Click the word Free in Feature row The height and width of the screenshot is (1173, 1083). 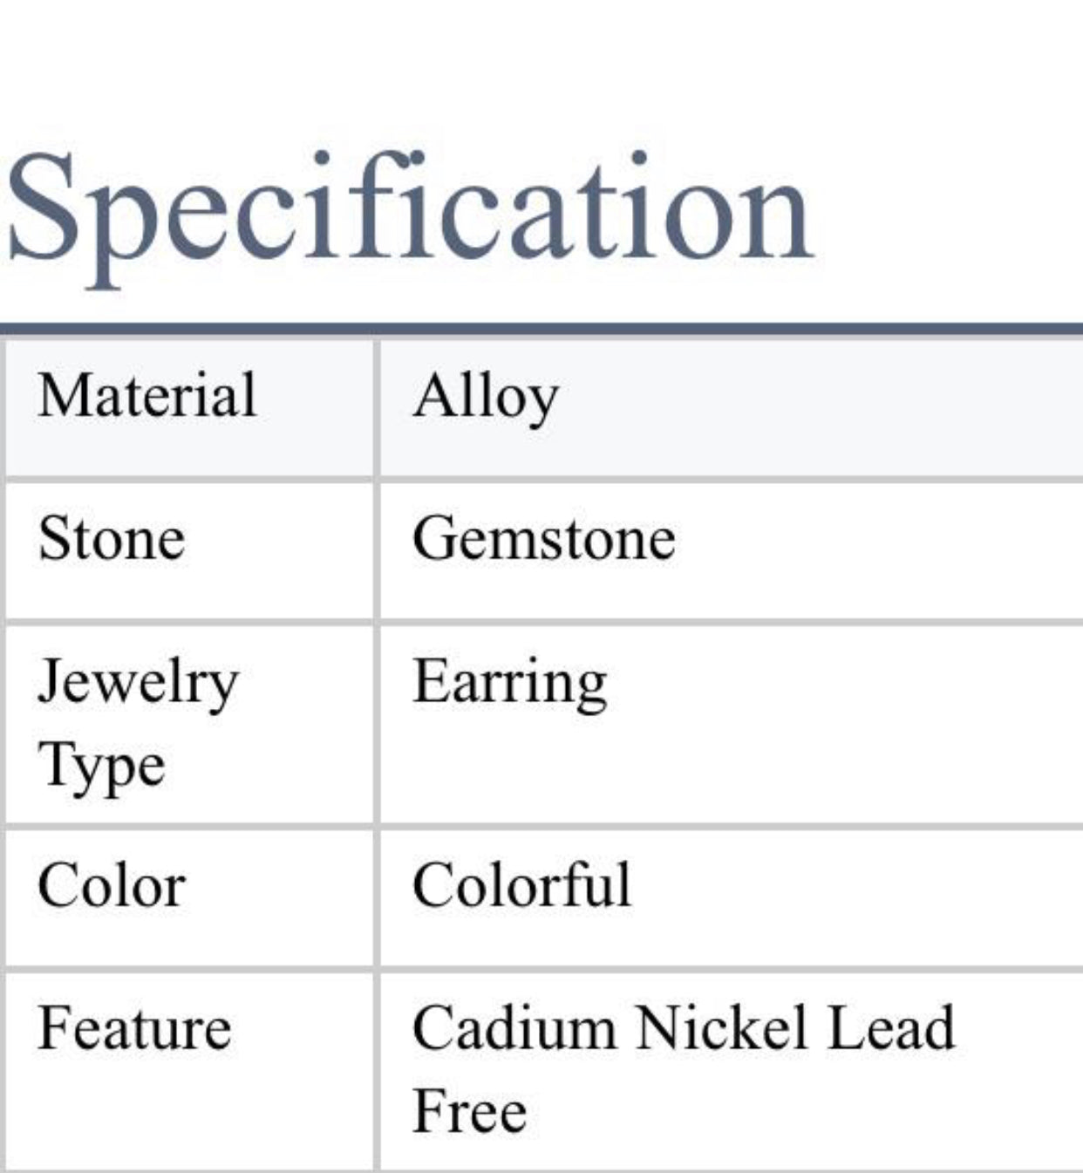coord(469,1111)
